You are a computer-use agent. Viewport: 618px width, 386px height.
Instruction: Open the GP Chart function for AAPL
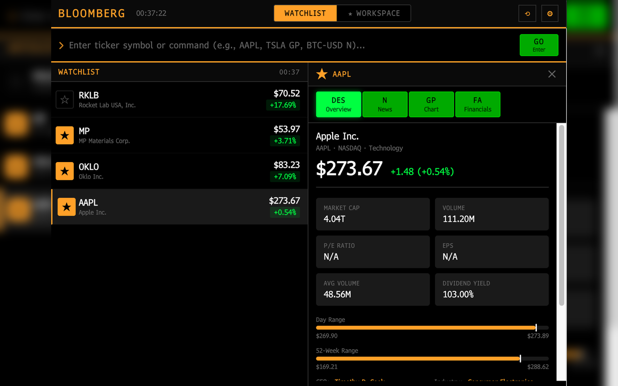tap(431, 104)
